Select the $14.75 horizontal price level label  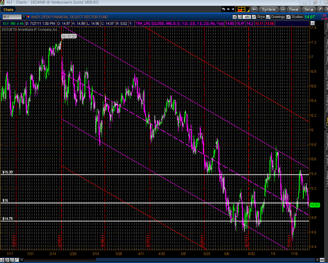[8, 218]
